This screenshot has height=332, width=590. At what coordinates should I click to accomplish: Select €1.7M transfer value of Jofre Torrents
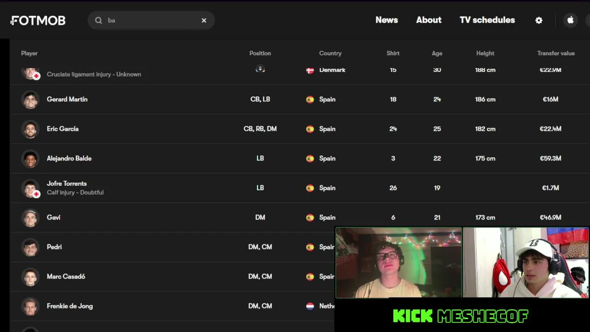[x=550, y=188]
